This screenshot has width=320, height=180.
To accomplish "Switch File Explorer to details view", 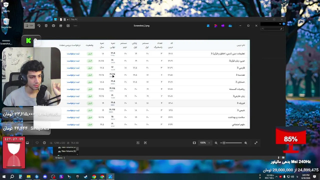I will pos(280,158).
